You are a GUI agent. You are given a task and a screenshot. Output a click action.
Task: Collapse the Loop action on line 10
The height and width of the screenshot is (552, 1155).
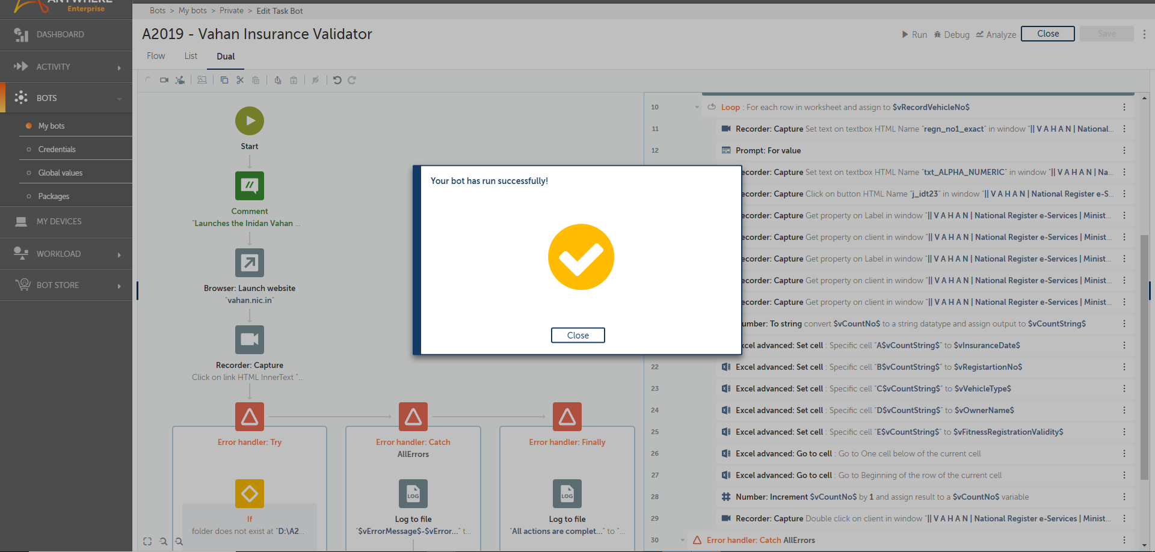[697, 107]
